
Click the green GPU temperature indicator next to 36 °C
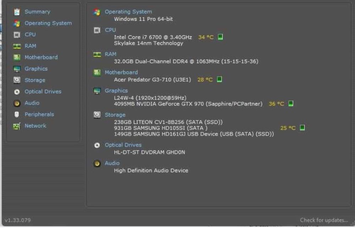coord(291,104)
